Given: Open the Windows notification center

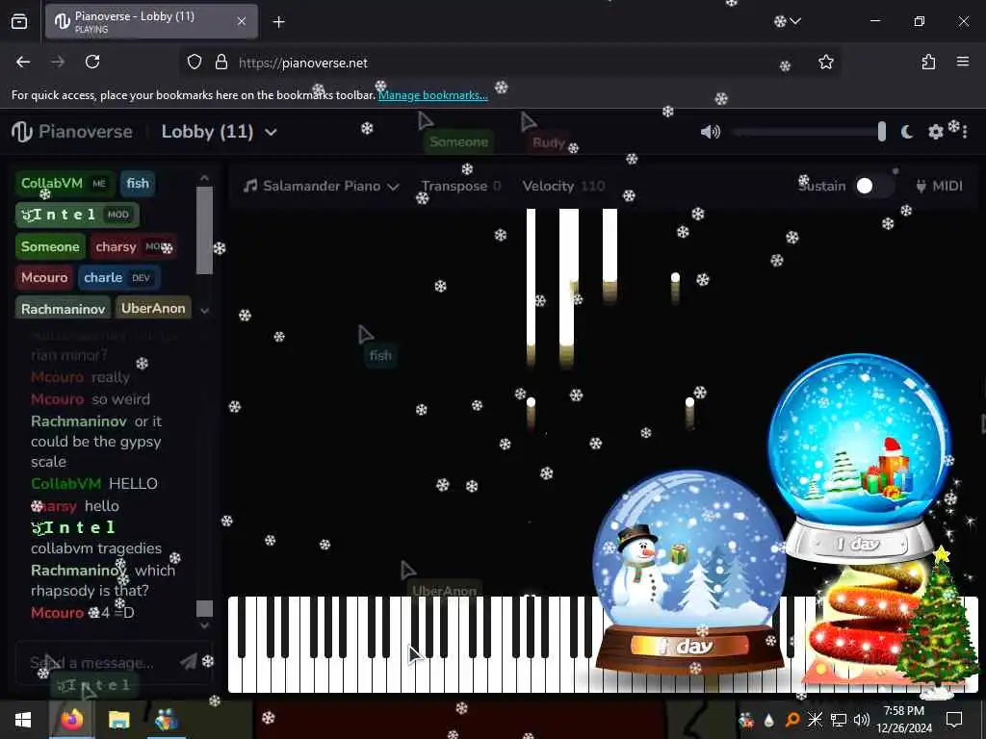Looking at the screenshot, I should tap(954, 720).
